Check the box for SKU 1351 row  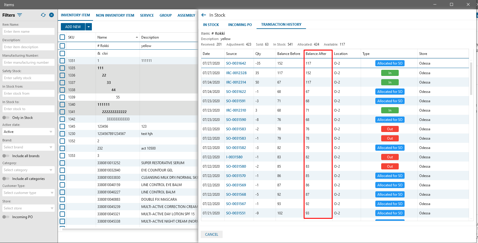(x=62, y=61)
